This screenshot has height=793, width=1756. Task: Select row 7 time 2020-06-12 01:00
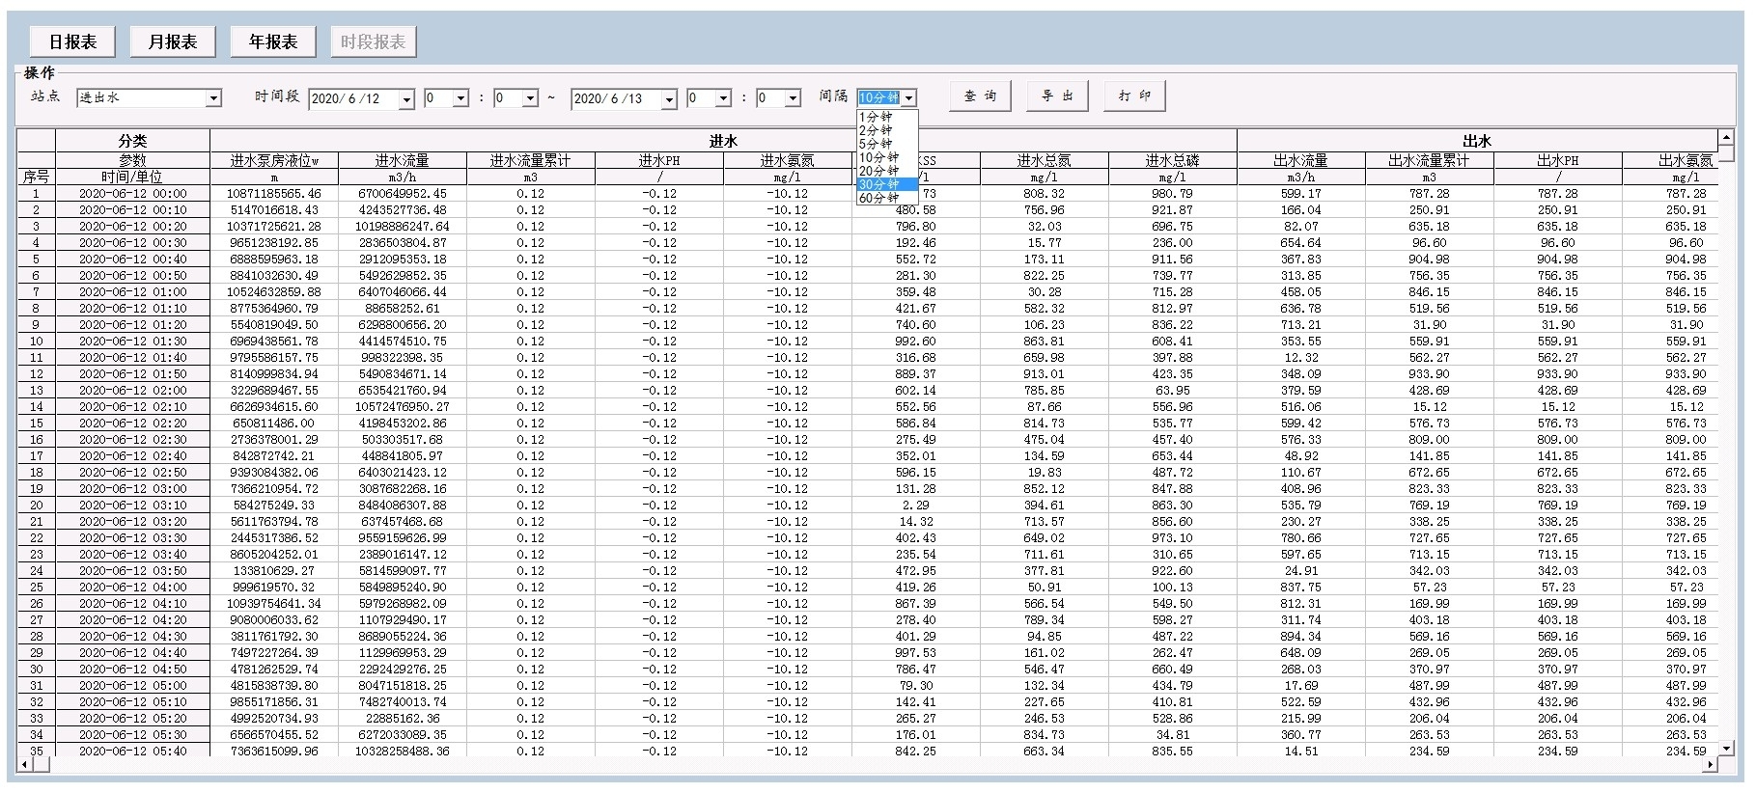click(x=132, y=292)
